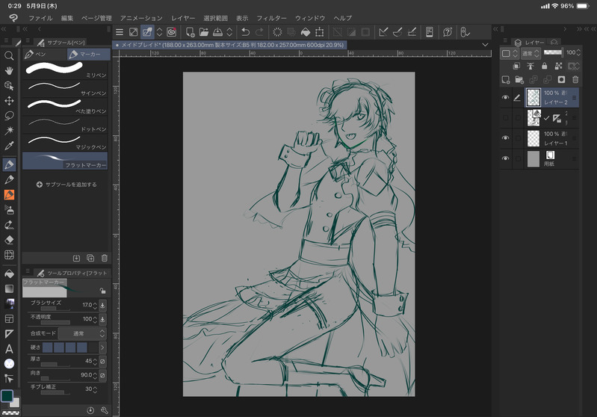
Task: Click the Fill bucket icon in the command bar
Action: (305, 32)
